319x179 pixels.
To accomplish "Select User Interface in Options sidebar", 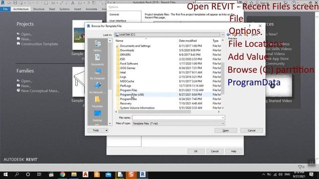I will [118, 21].
